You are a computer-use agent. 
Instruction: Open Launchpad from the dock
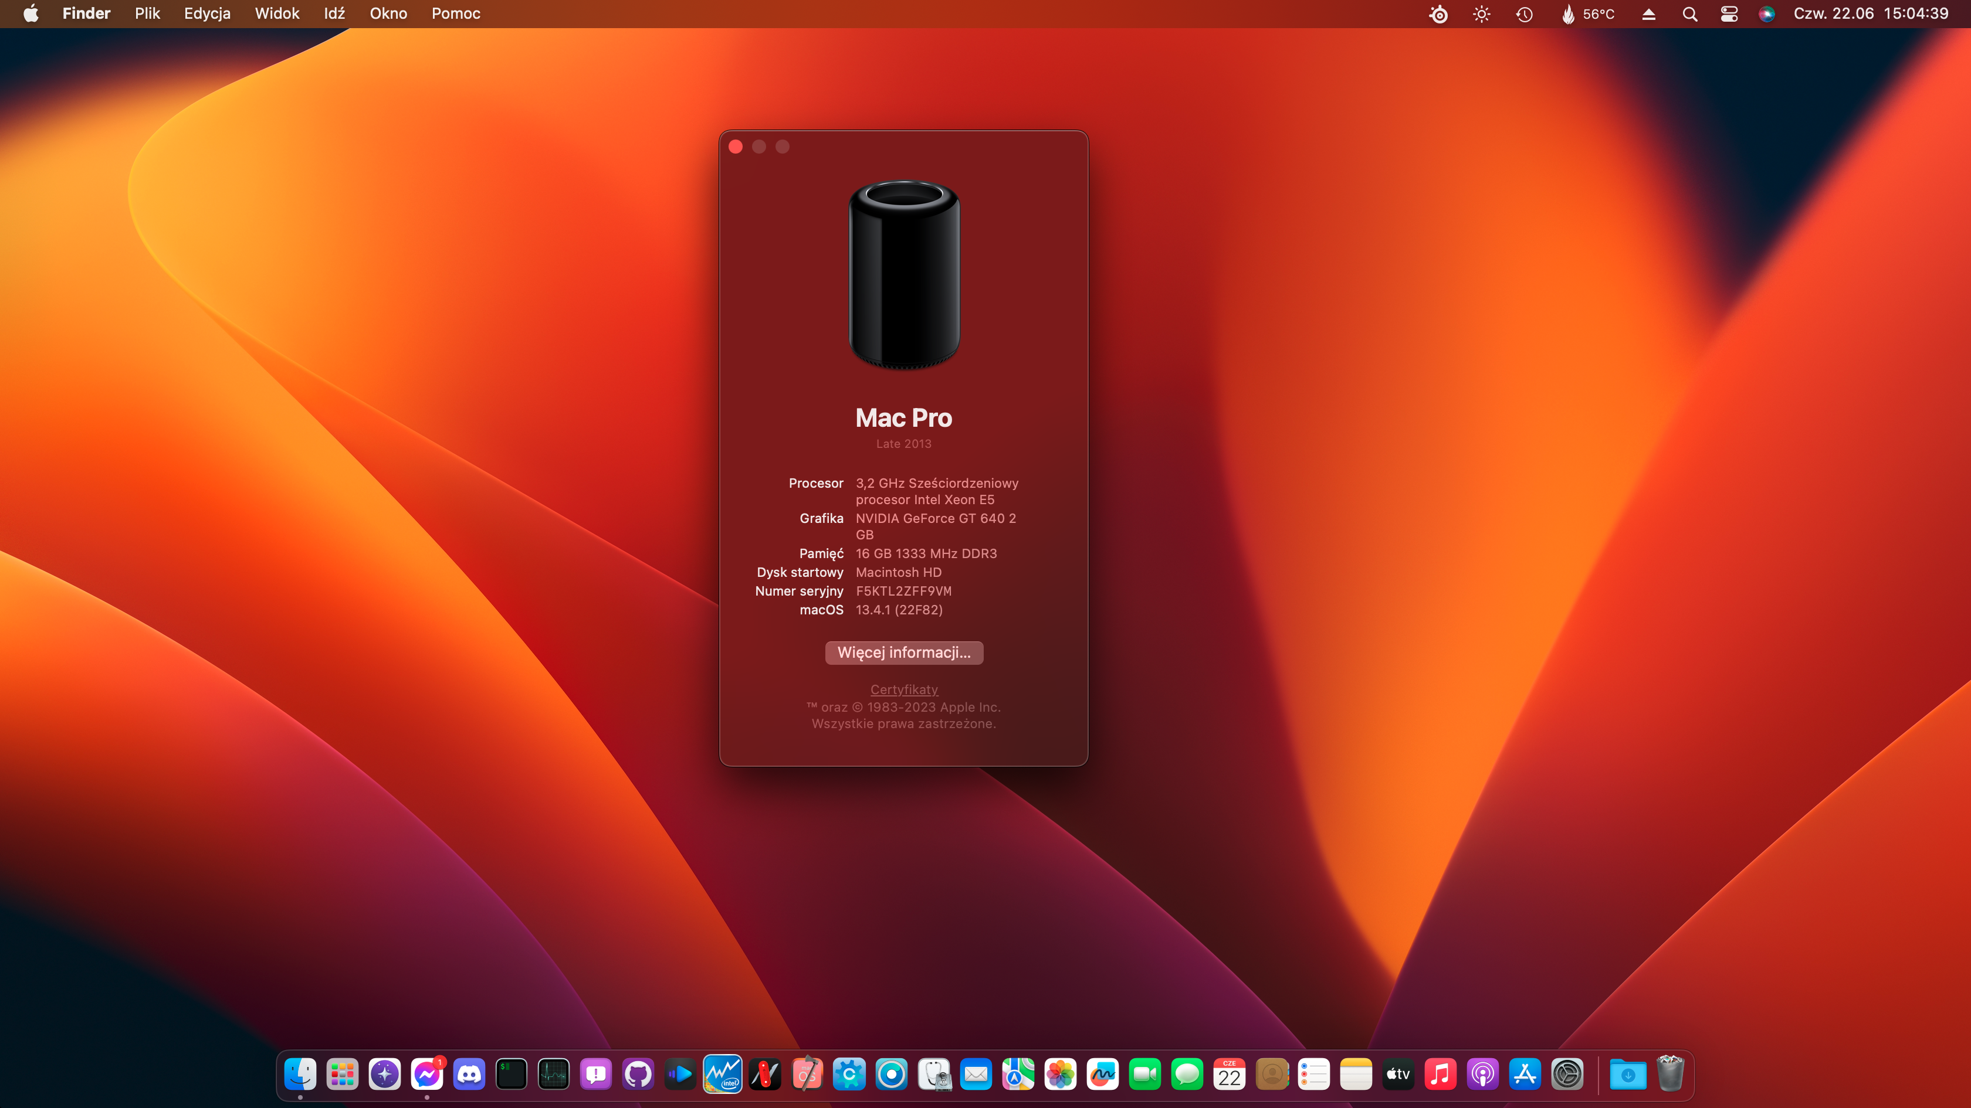pyautogui.click(x=341, y=1074)
